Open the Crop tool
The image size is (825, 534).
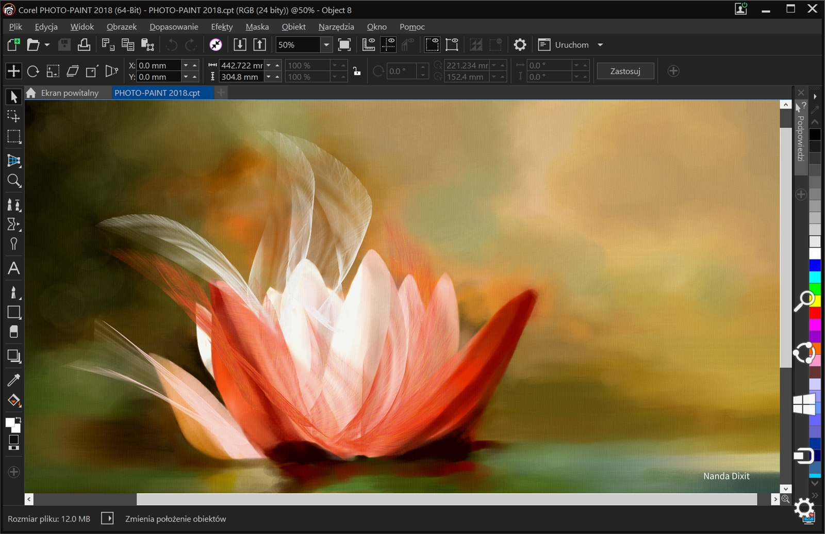13,160
